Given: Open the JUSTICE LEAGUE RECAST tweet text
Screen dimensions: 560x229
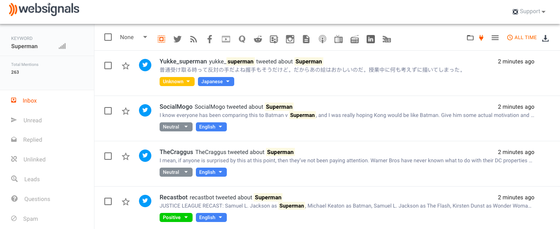Looking at the screenshot, I should tap(346, 206).
